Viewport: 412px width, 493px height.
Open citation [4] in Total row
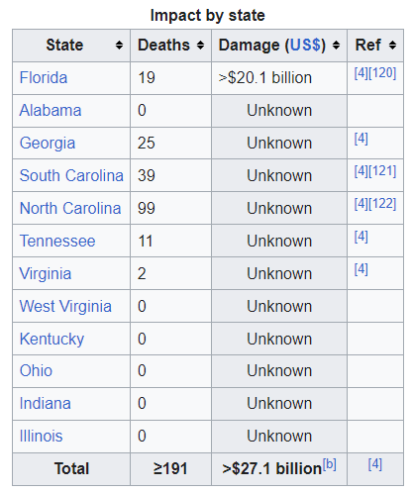[x=375, y=464]
